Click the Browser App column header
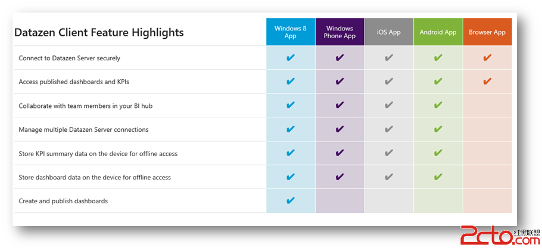 click(487, 32)
